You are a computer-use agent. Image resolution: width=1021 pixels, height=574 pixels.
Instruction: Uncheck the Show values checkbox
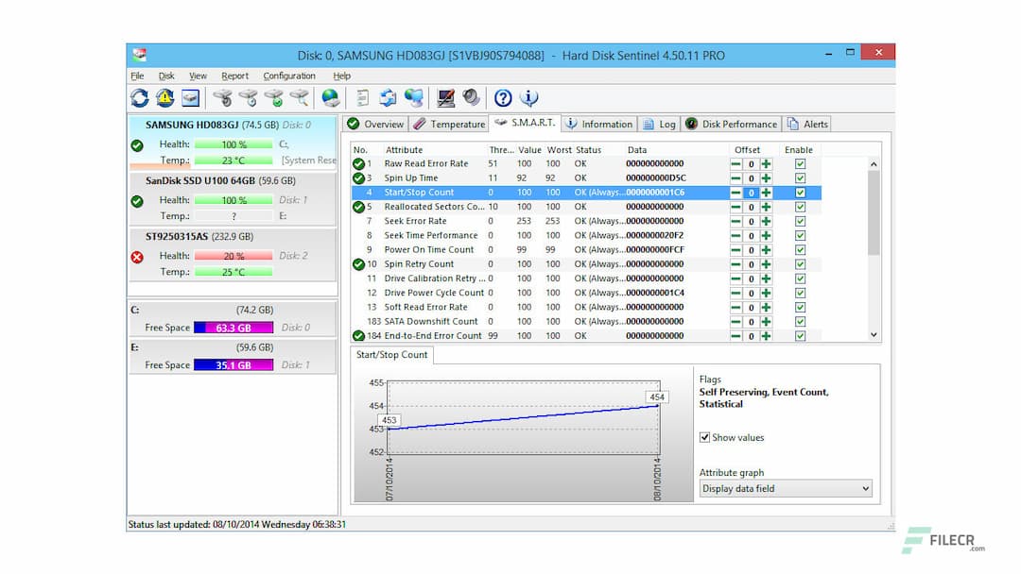704,437
